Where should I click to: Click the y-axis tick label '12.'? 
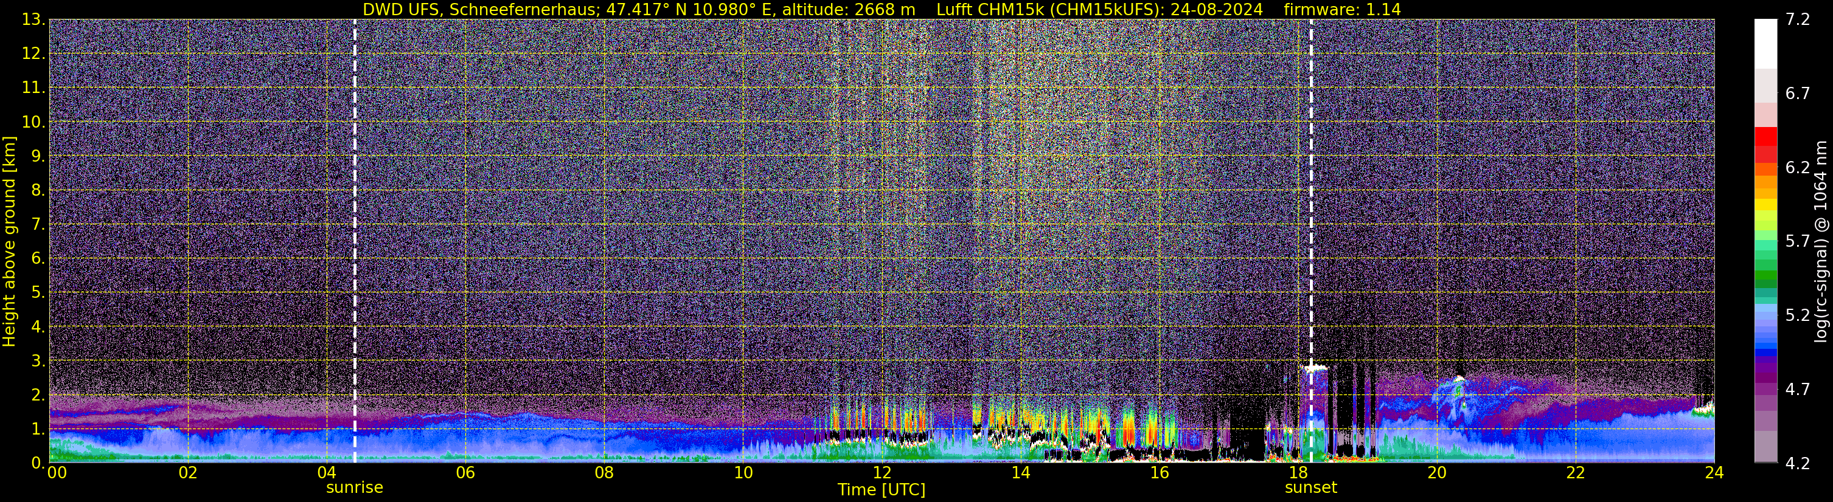point(33,54)
